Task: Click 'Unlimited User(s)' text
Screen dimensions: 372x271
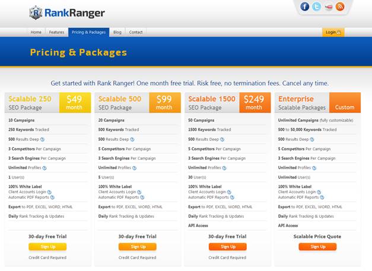Action: tap(294, 178)
